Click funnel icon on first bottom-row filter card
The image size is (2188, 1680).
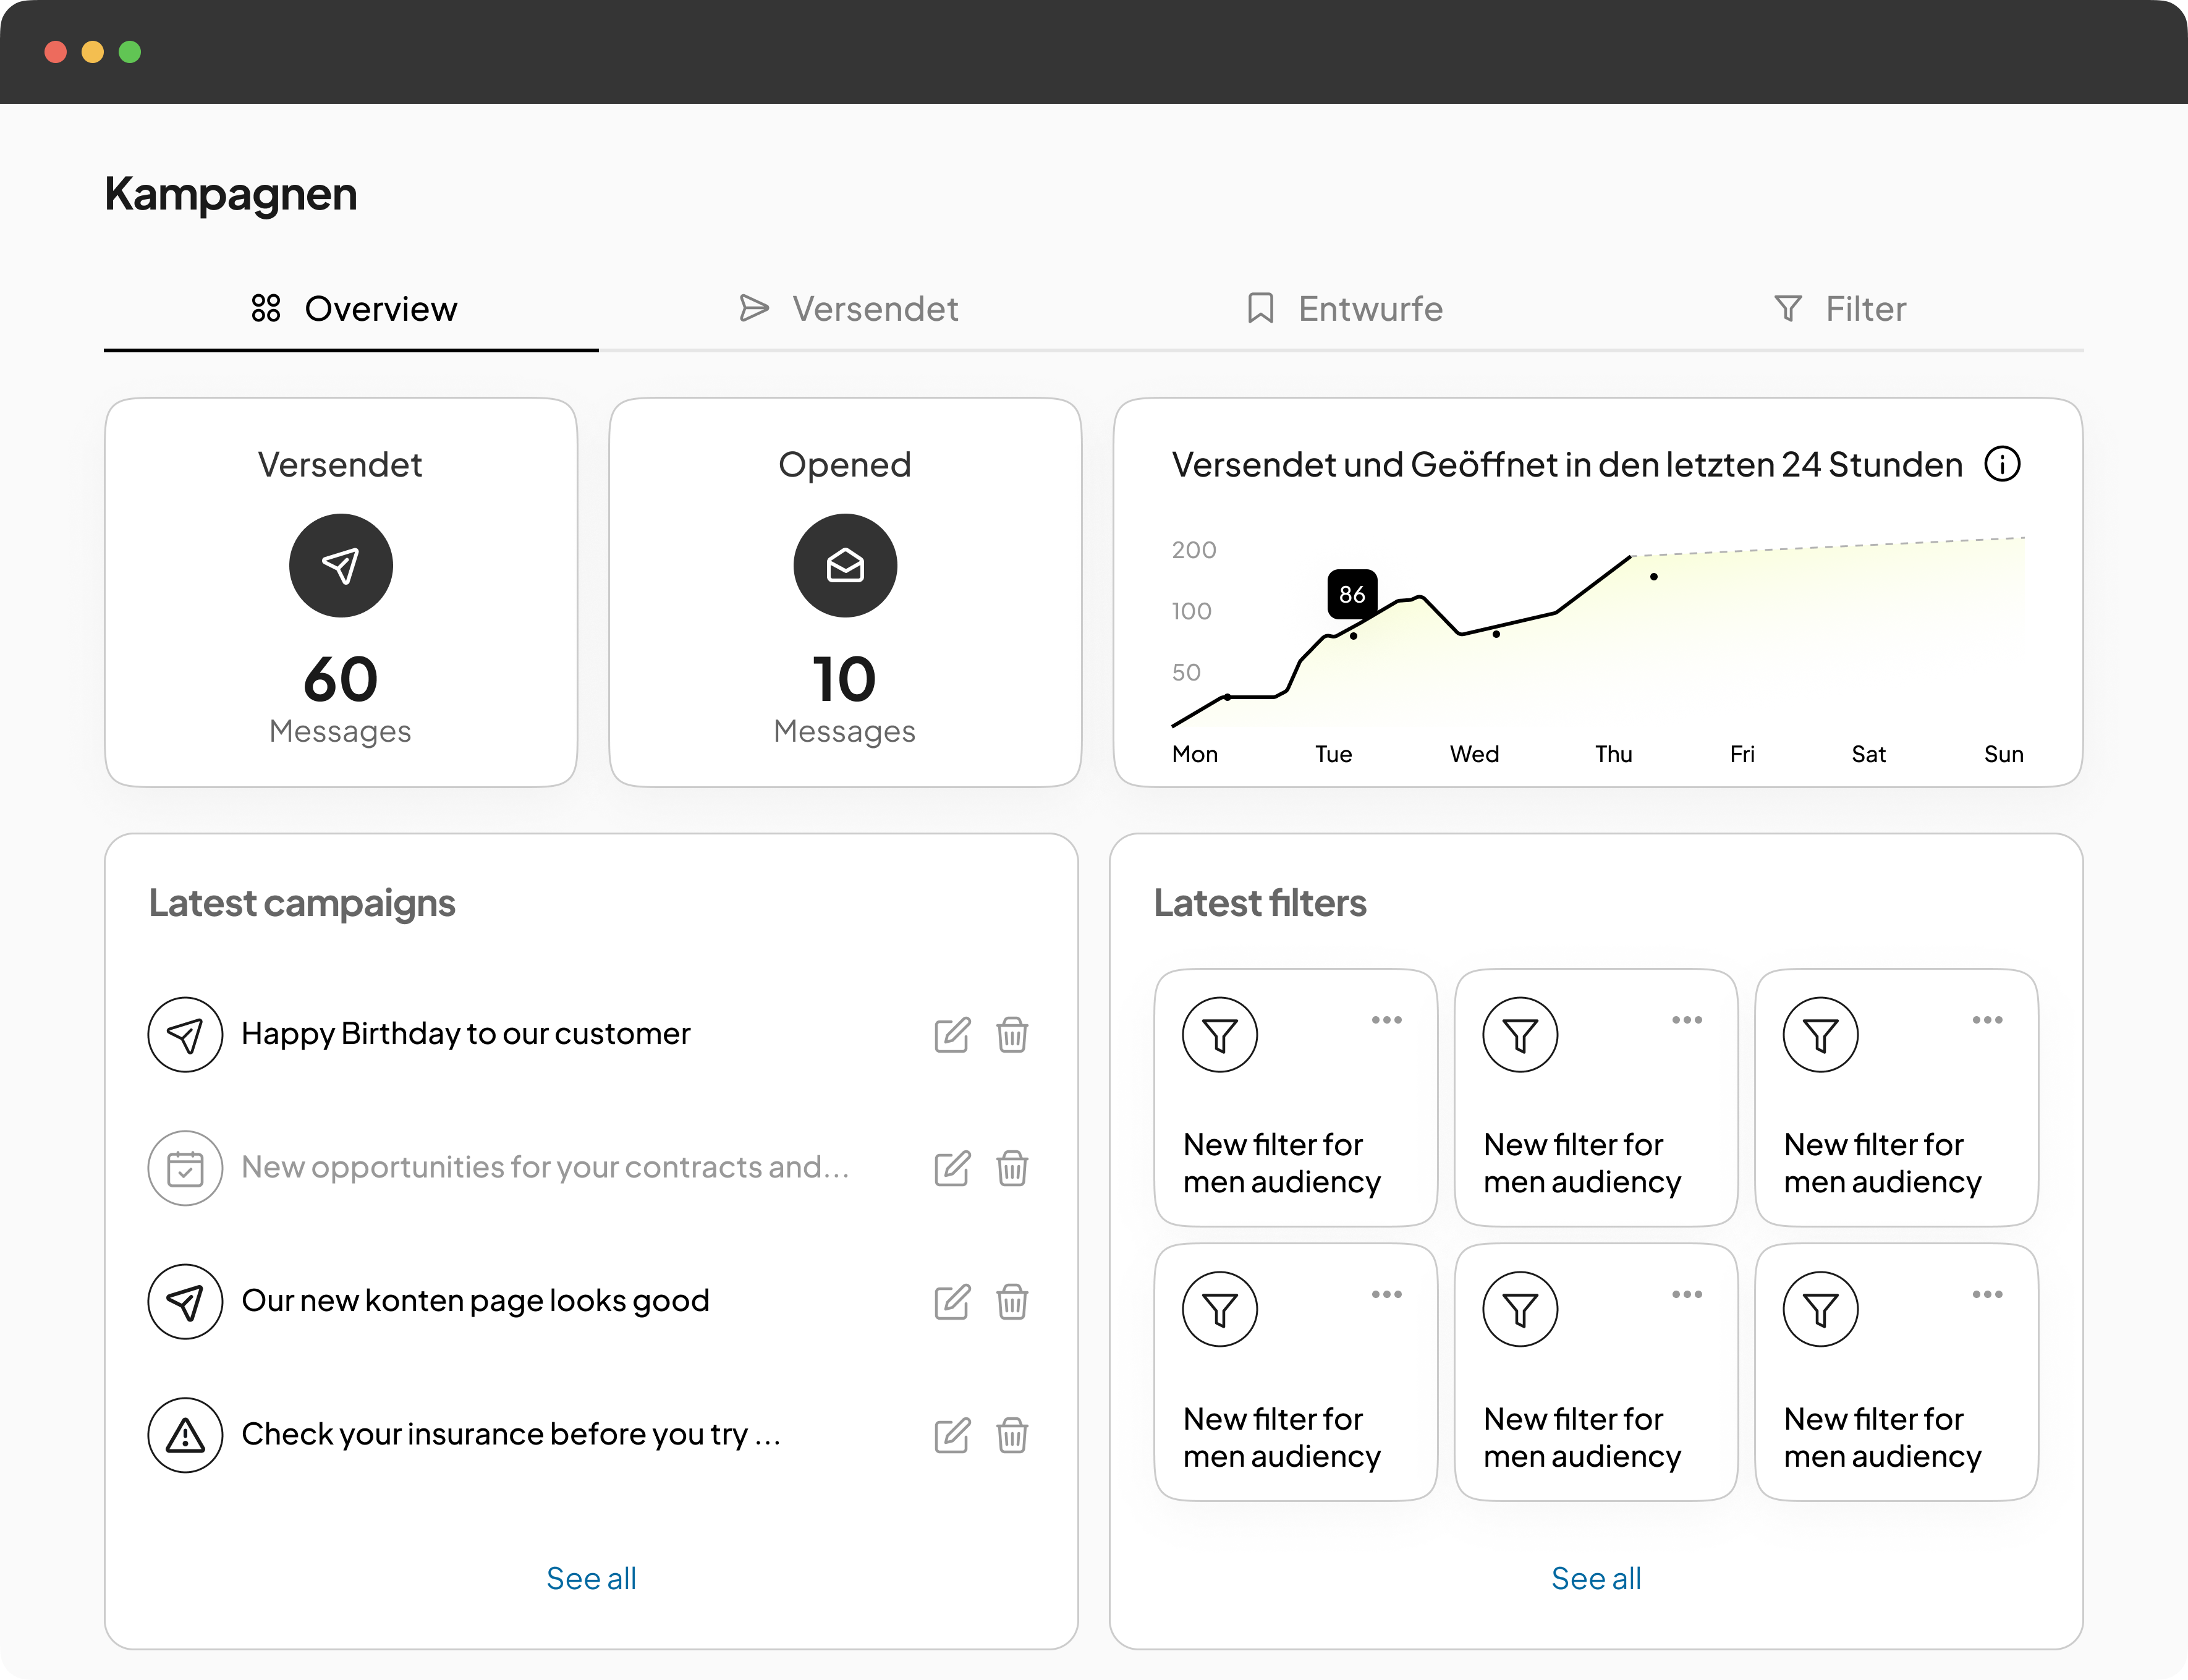pyautogui.click(x=1220, y=1309)
